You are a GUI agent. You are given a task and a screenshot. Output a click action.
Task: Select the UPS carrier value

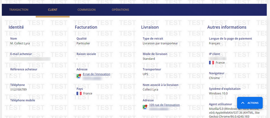click(x=145, y=74)
